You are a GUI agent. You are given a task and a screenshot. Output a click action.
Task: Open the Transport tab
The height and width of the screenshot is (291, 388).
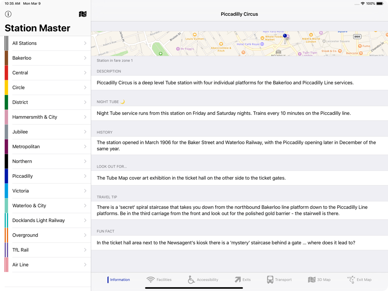pos(279,280)
